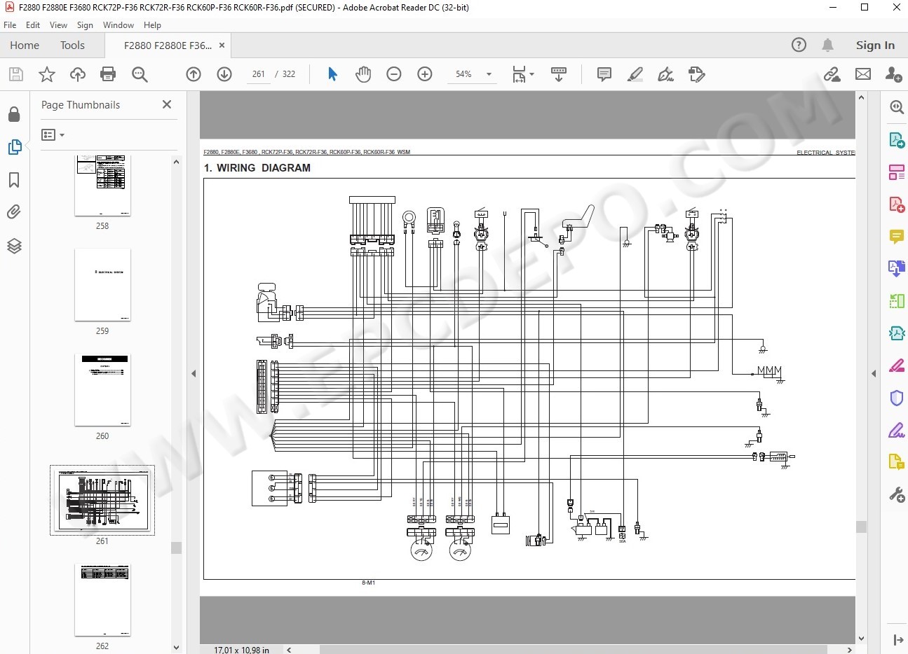Open the Bookmarks panel

[x=14, y=180]
